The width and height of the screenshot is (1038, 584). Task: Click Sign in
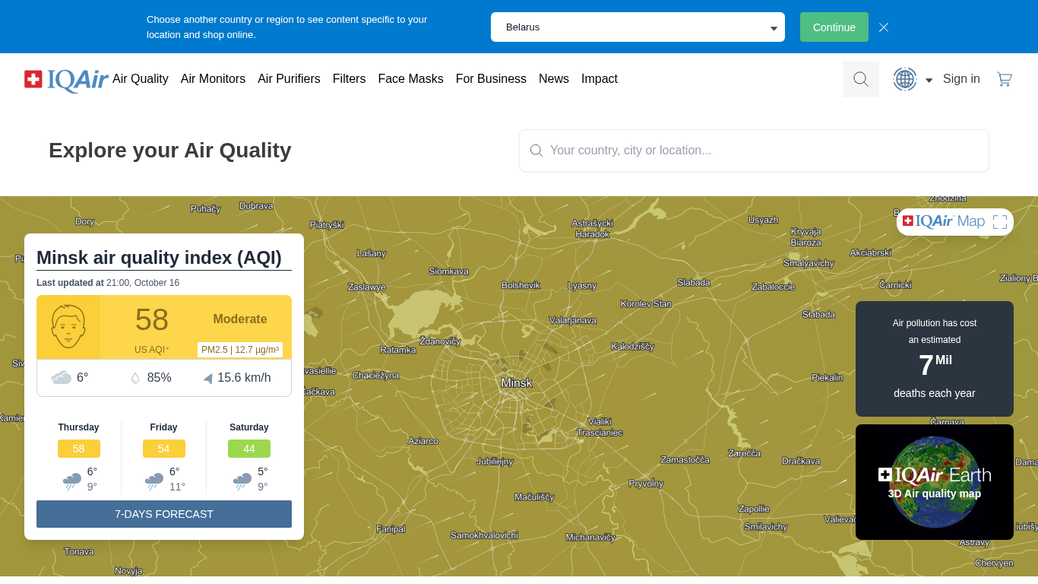tap(961, 79)
